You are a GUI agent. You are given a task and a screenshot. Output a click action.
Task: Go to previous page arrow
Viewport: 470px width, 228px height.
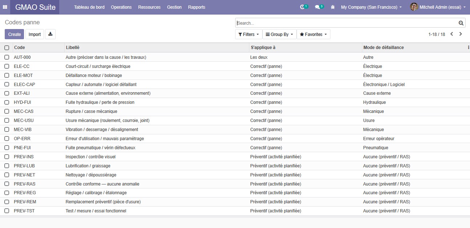pyautogui.click(x=451, y=34)
